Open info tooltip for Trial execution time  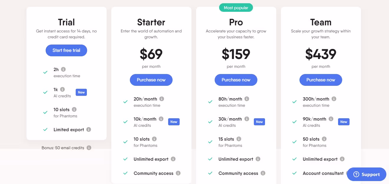click(x=63, y=69)
